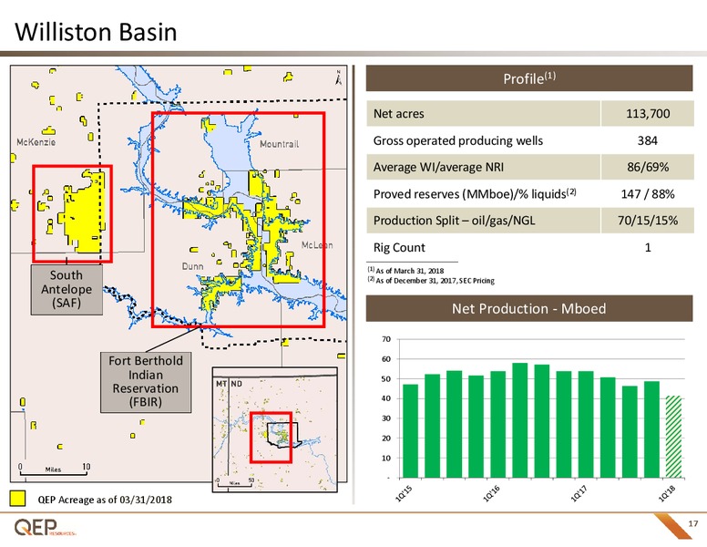This screenshot has height=547, width=707.
Task: Click the value 70/15/15%
Action: [x=648, y=221]
